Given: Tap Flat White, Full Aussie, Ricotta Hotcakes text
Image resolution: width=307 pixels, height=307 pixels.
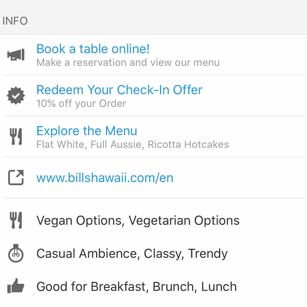Looking at the screenshot, I should (x=133, y=145).
